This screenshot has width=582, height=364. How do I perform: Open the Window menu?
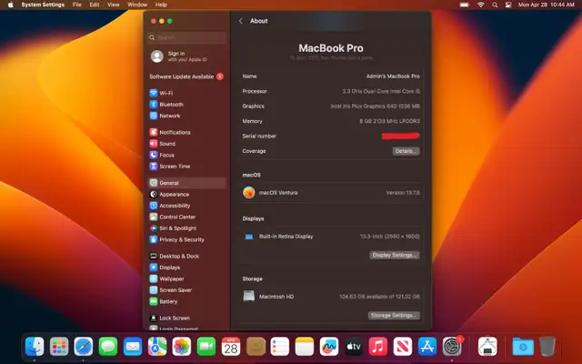tap(137, 5)
